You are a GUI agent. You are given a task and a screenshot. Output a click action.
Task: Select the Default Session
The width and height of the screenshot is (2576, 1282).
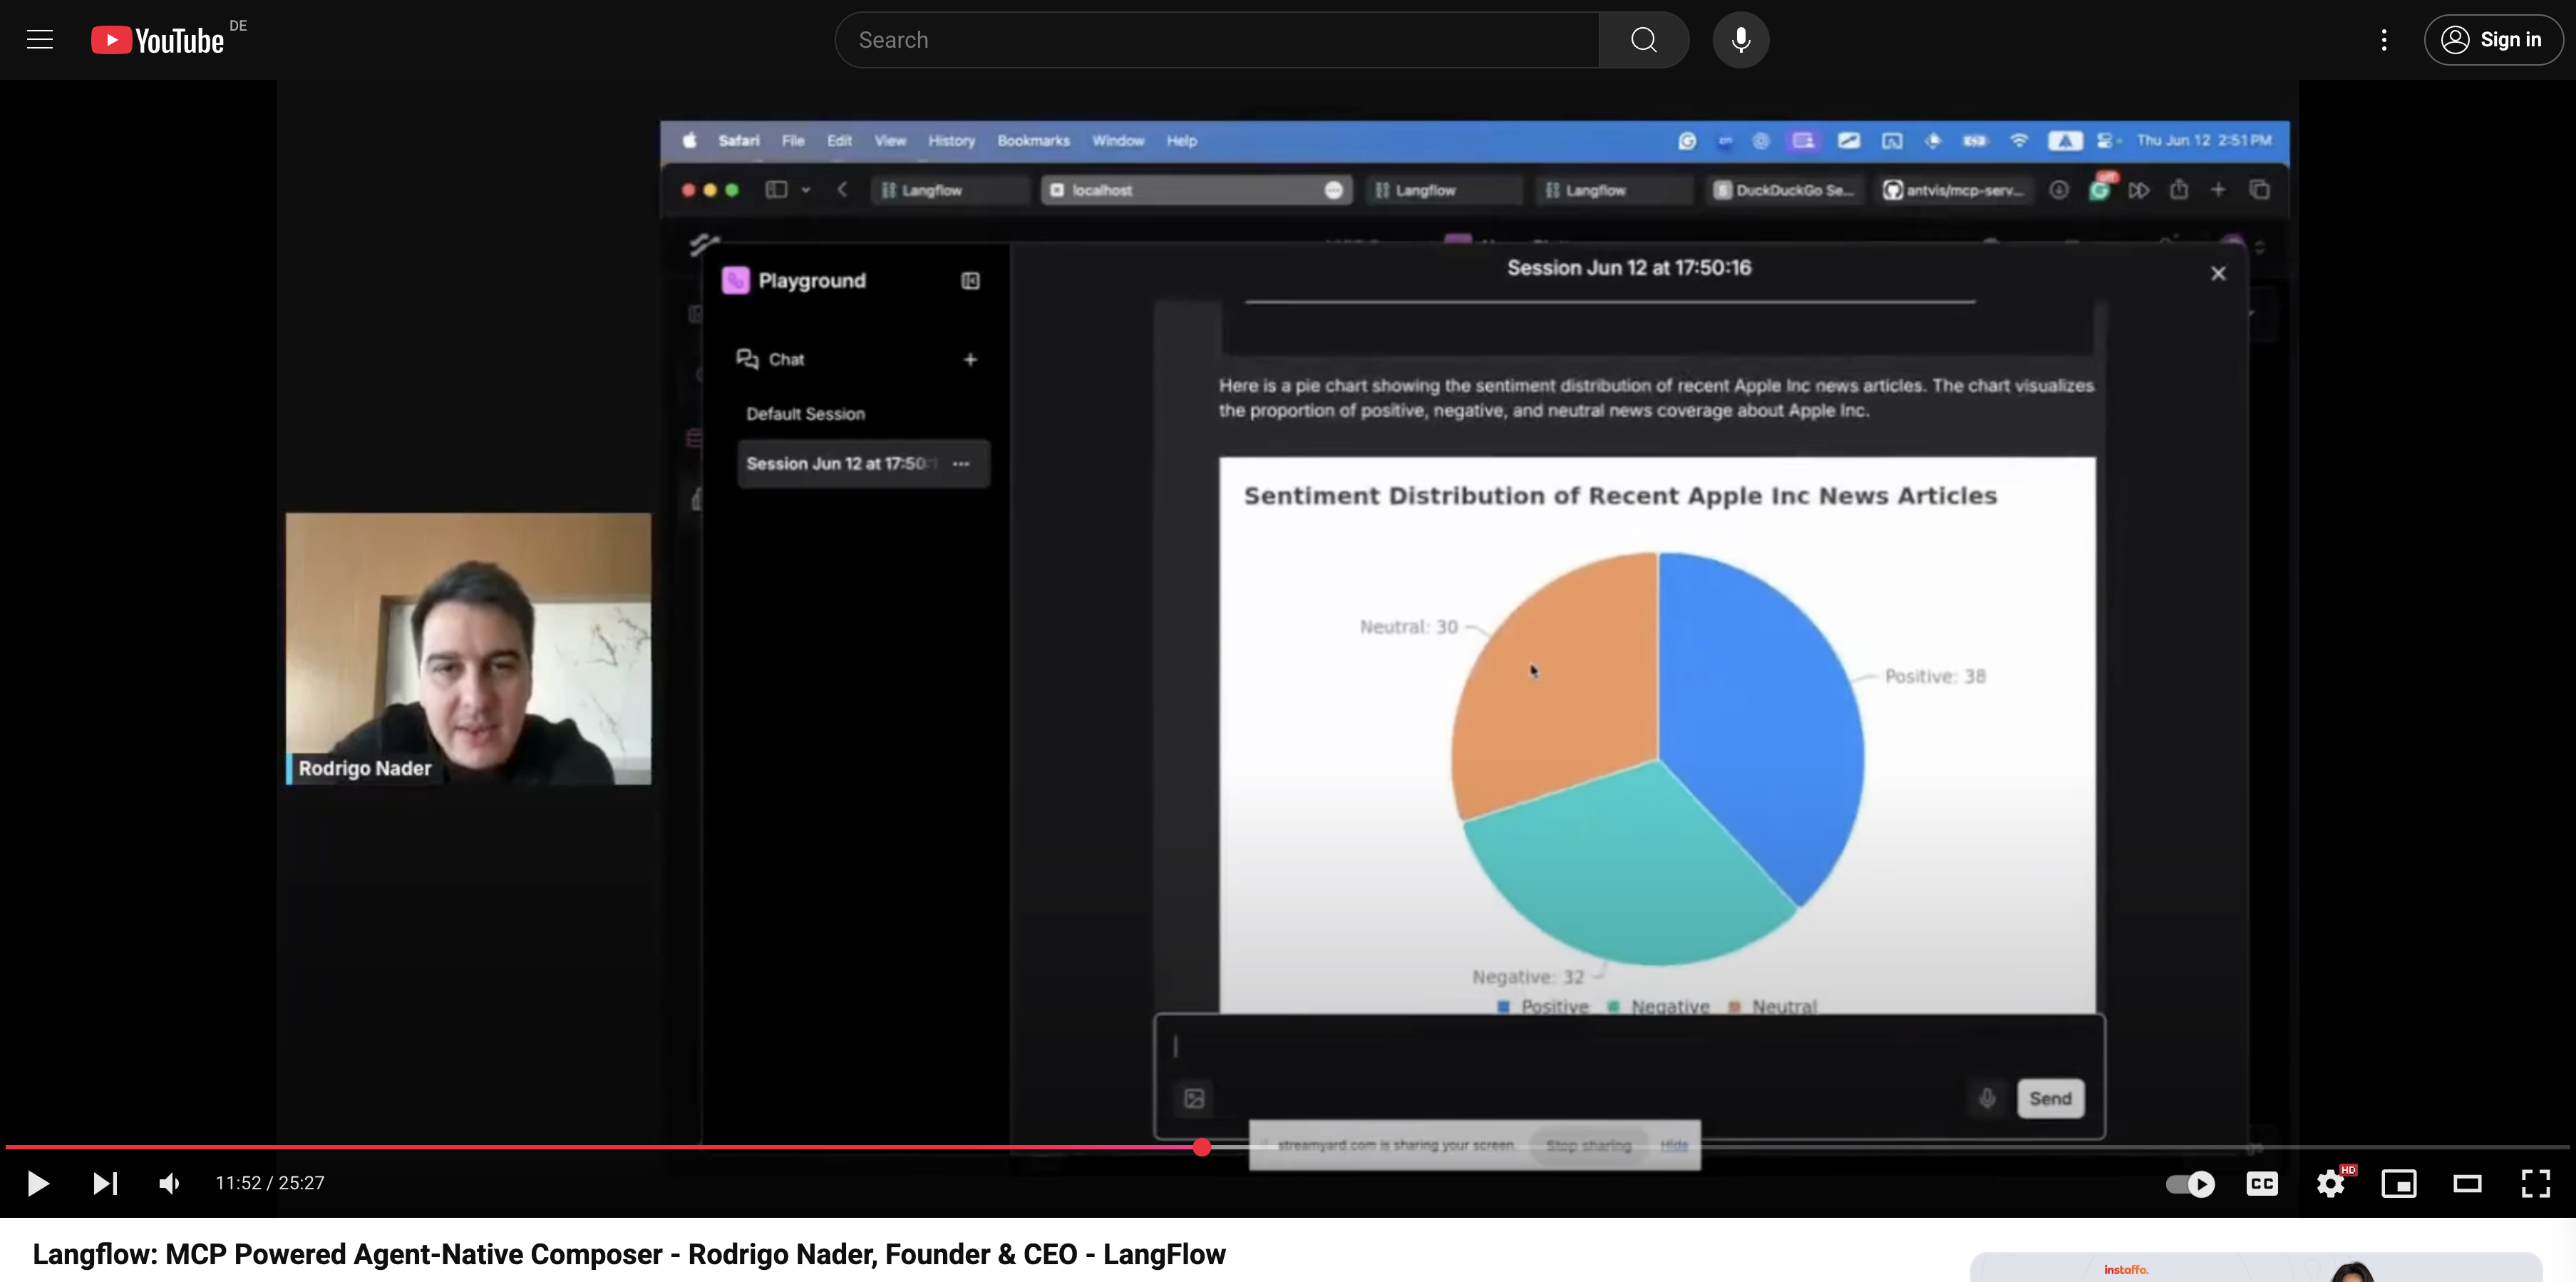(x=805, y=414)
